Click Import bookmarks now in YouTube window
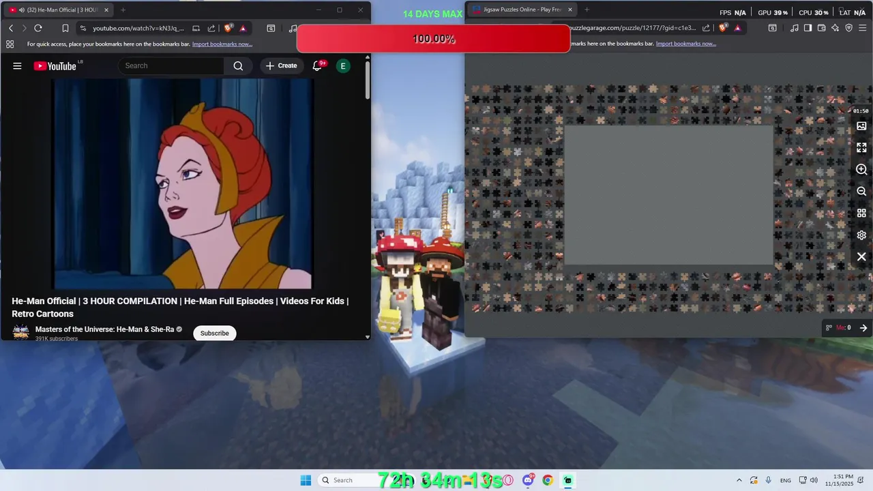 tap(222, 44)
